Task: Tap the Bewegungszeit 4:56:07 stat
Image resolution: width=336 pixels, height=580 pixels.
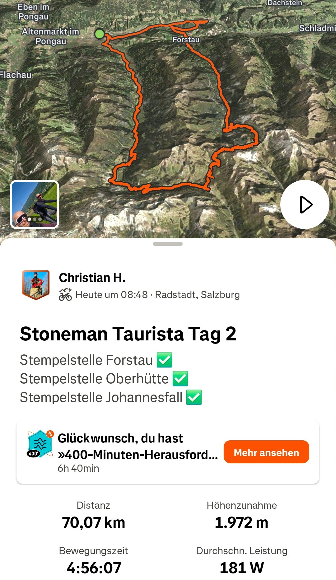Action: point(93,560)
